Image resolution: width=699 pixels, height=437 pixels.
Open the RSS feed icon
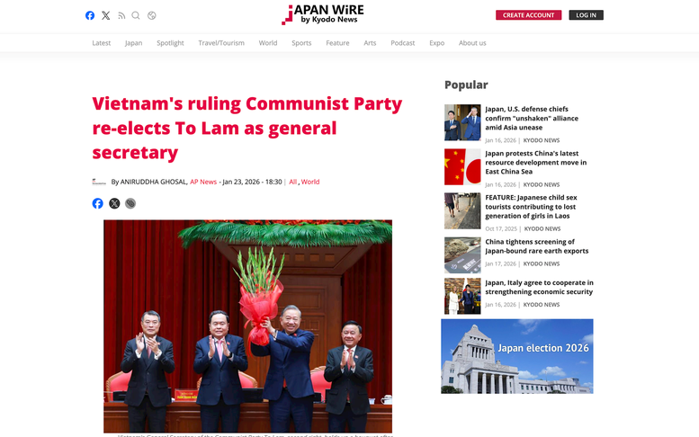121,16
